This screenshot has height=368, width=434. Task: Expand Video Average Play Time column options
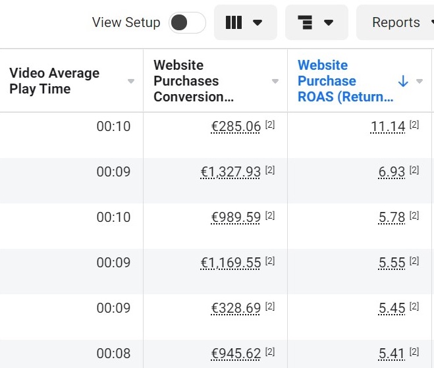pyautogui.click(x=131, y=81)
